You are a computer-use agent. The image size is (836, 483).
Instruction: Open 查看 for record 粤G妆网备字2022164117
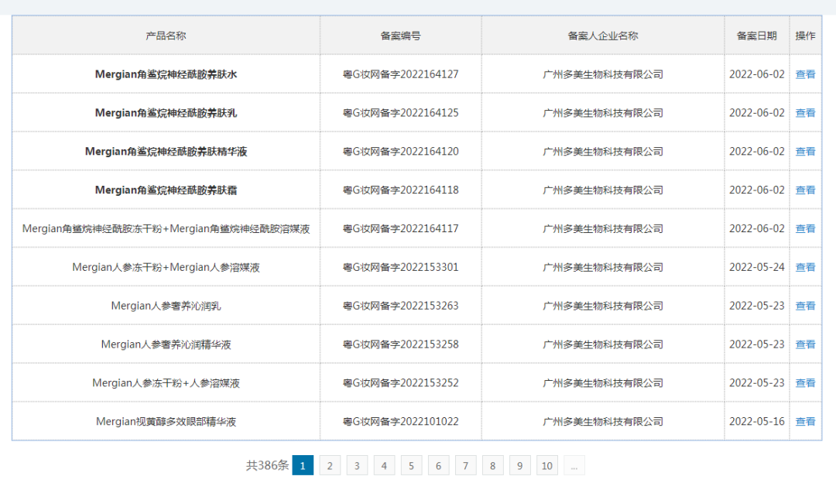point(805,228)
